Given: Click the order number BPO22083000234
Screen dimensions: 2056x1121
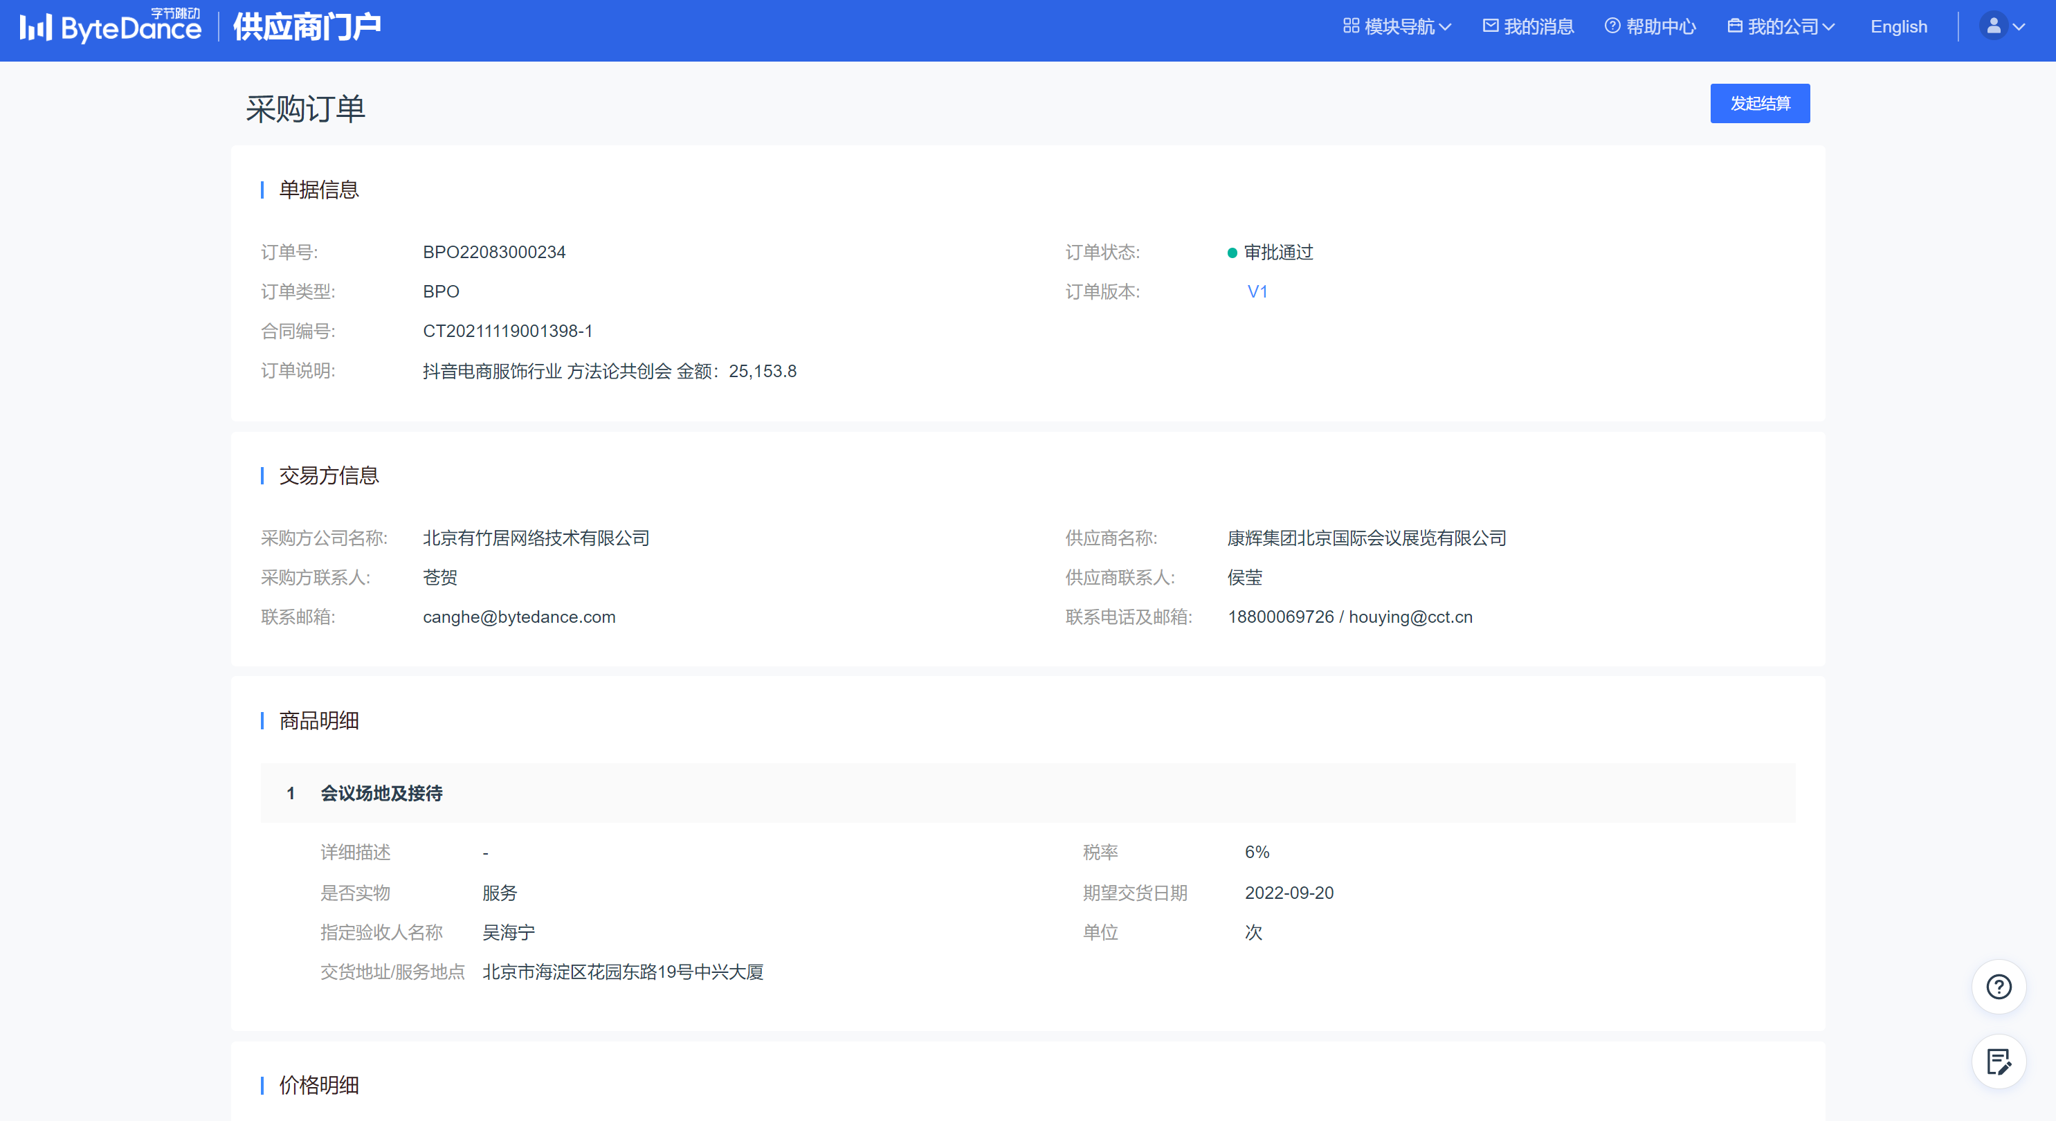Looking at the screenshot, I should click(494, 252).
